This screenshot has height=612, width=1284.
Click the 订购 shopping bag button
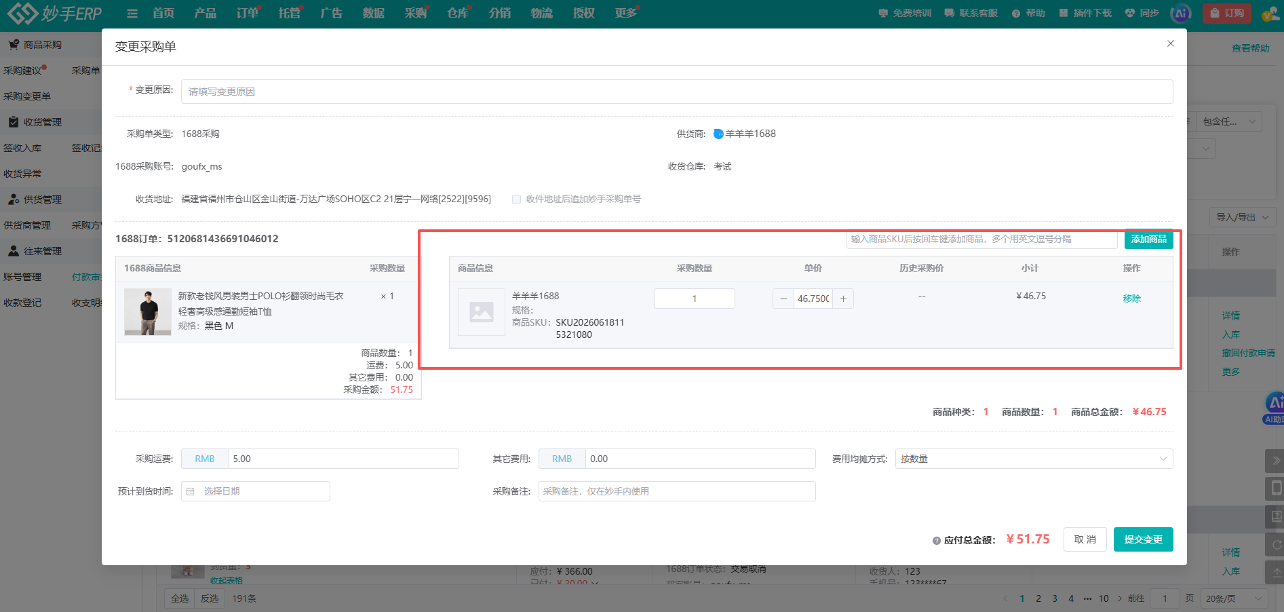tap(1227, 13)
